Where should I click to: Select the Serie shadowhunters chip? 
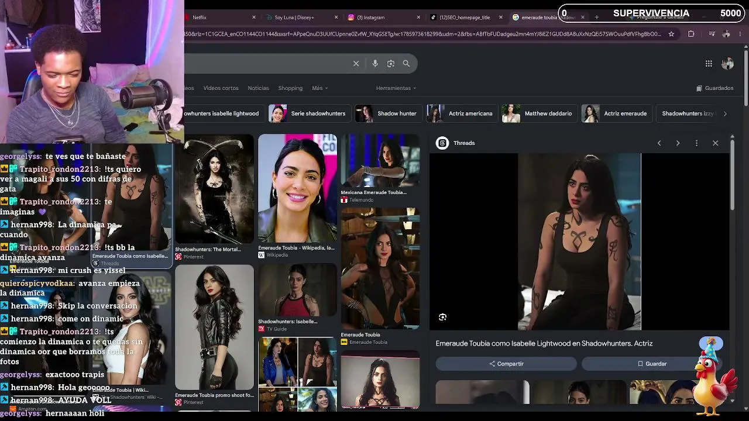coord(308,113)
